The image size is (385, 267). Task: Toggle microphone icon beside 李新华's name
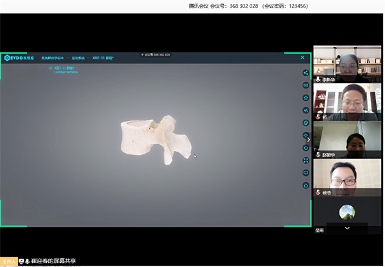(318, 80)
